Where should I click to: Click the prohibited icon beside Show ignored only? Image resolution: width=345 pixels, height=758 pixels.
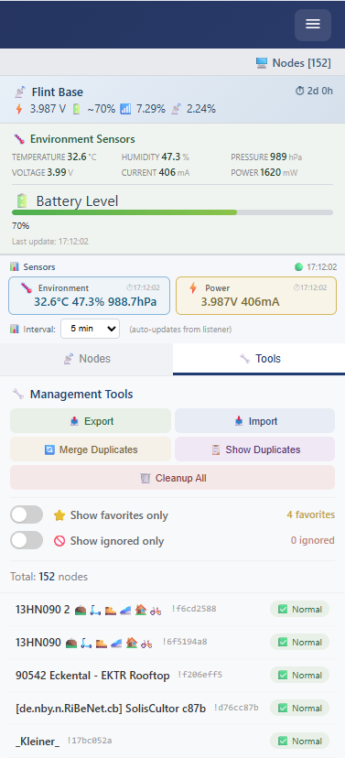tap(59, 541)
